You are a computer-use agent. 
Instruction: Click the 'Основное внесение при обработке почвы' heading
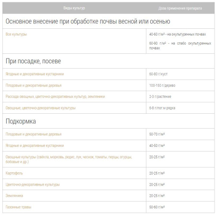(x=88, y=21)
